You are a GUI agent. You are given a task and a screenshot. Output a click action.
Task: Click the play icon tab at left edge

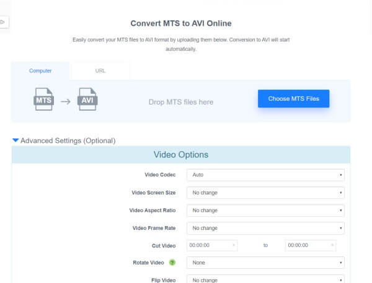pos(3,22)
